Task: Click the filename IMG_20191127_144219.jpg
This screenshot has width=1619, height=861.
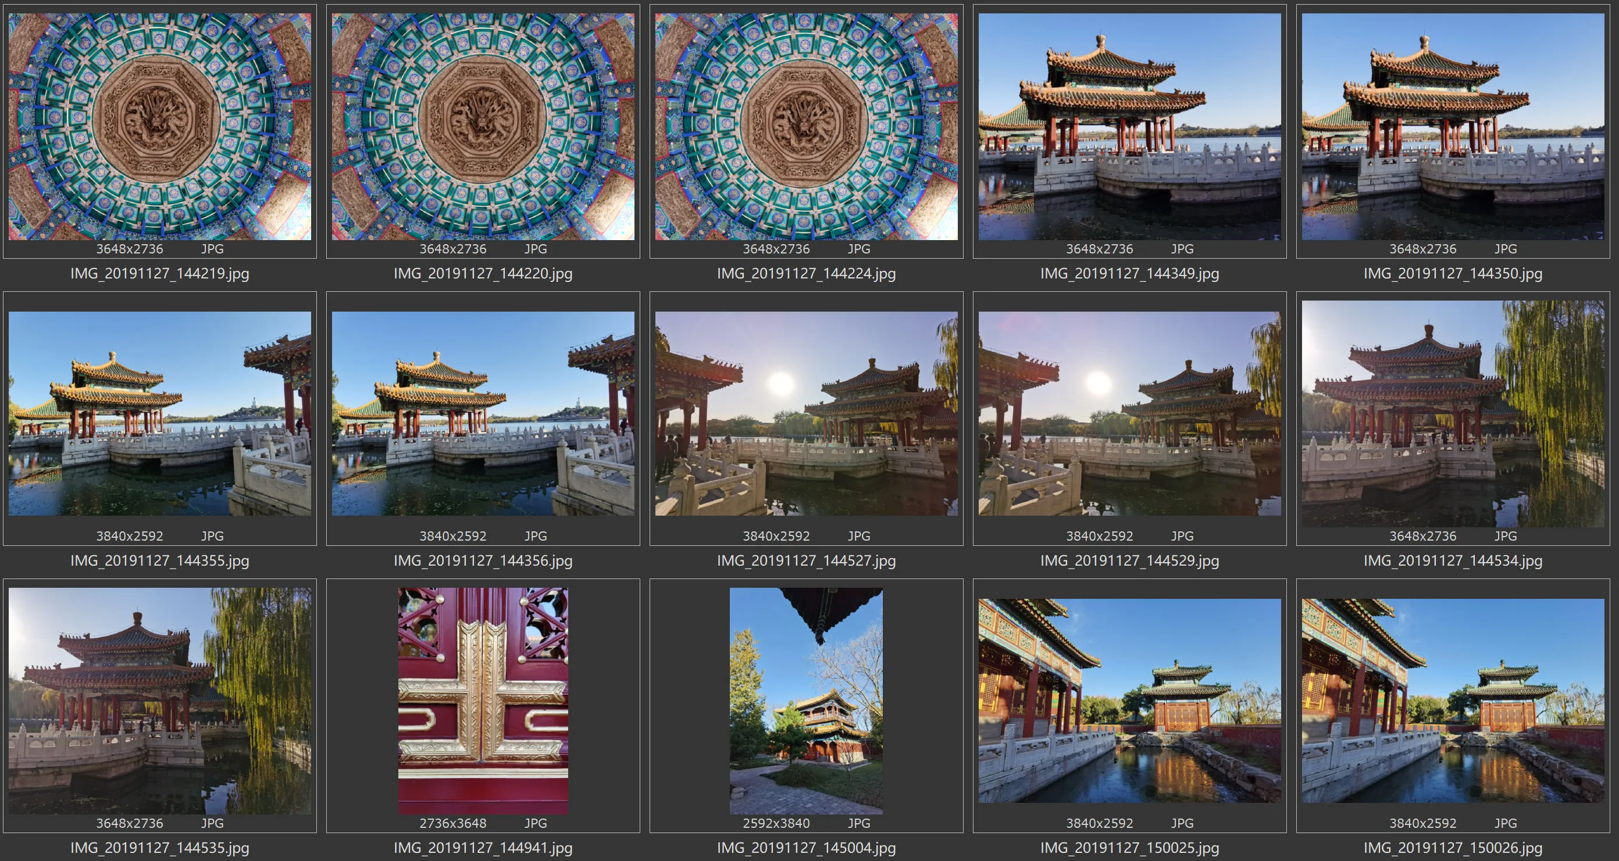Action: pos(160,273)
